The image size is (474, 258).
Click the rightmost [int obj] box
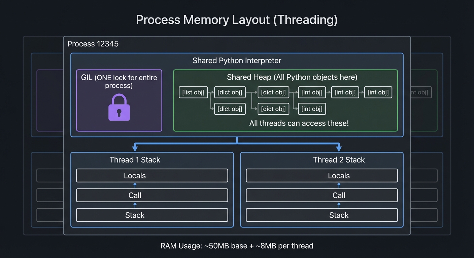[x=378, y=92]
